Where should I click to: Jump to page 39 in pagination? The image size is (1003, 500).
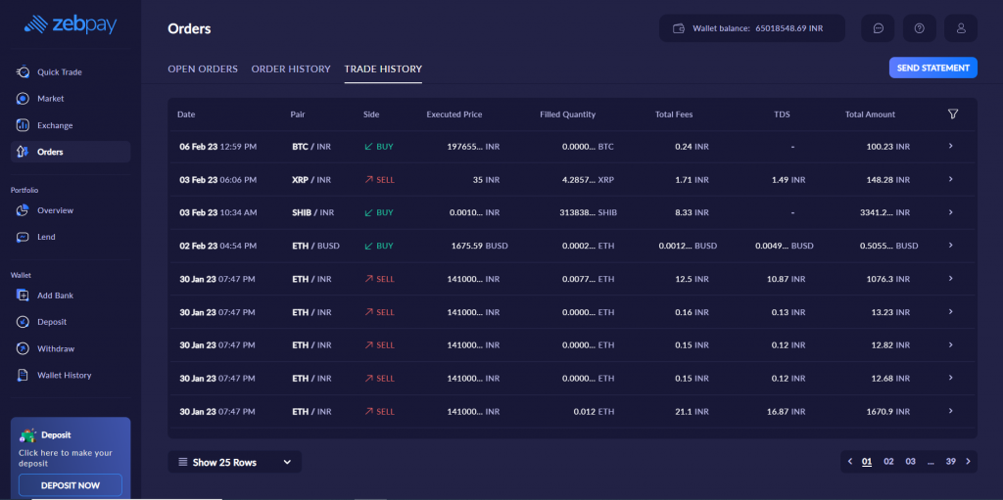coord(950,461)
